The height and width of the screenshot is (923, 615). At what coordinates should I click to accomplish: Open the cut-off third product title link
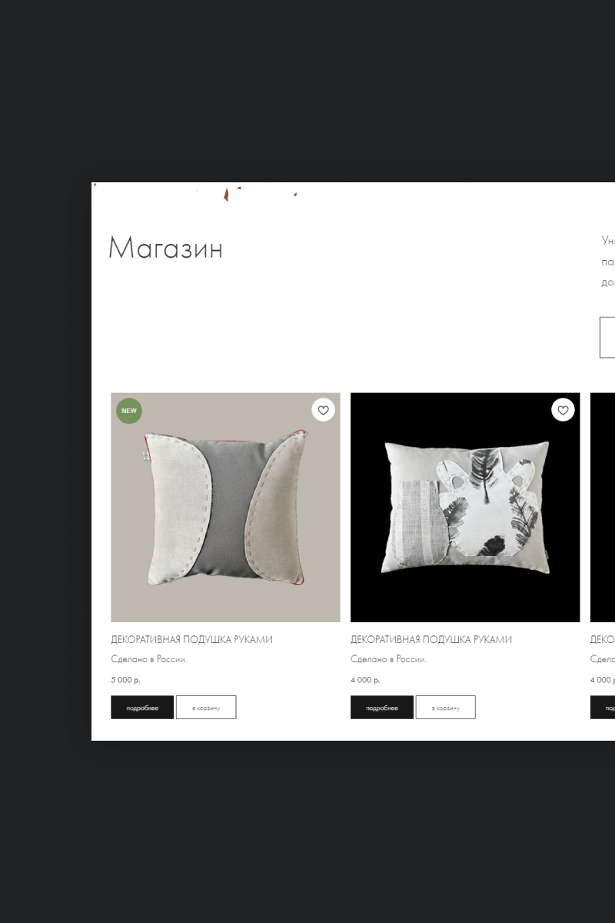pos(603,640)
